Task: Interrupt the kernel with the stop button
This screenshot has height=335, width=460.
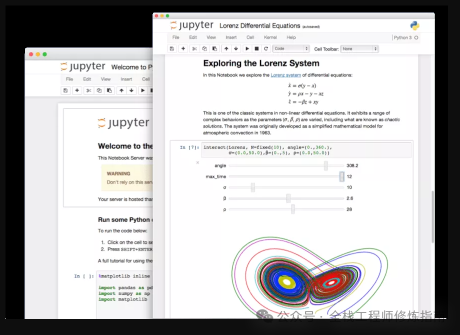Action: pos(256,48)
